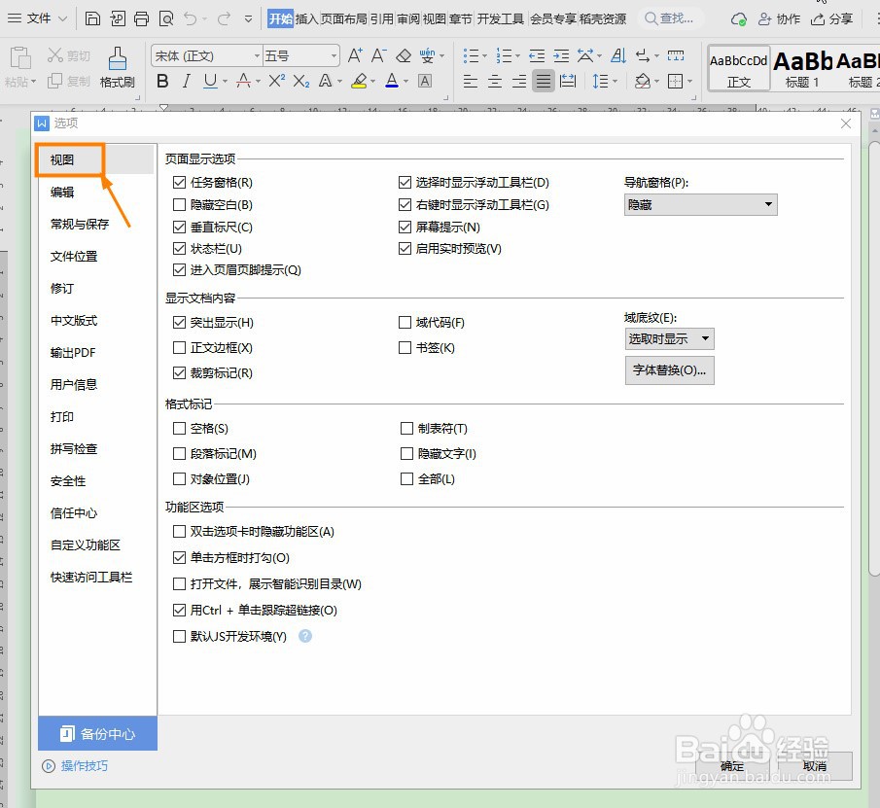880x808 pixels.
Task: Justify text alignment icon
Action: [x=544, y=82]
